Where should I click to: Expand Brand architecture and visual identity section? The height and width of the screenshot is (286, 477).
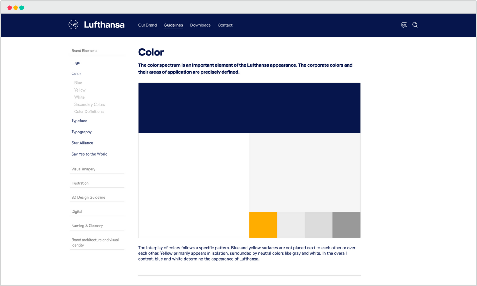pyautogui.click(x=97, y=242)
